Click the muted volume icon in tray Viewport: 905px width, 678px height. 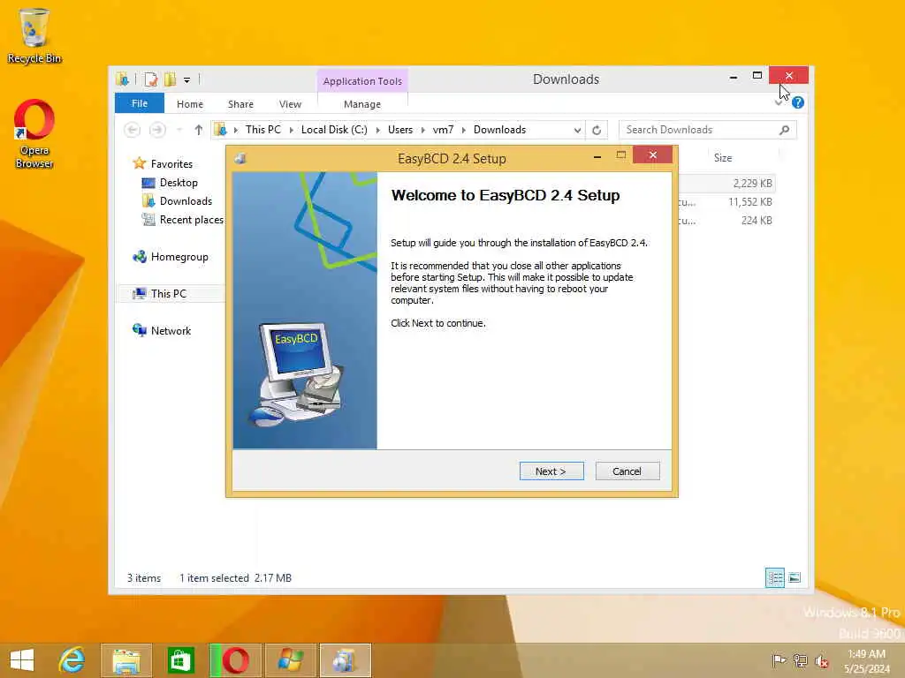pyautogui.click(x=821, y=660)
